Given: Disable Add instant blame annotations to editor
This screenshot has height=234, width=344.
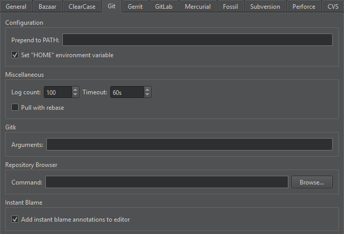Looking at the screenshot, I should click(15, 220).
